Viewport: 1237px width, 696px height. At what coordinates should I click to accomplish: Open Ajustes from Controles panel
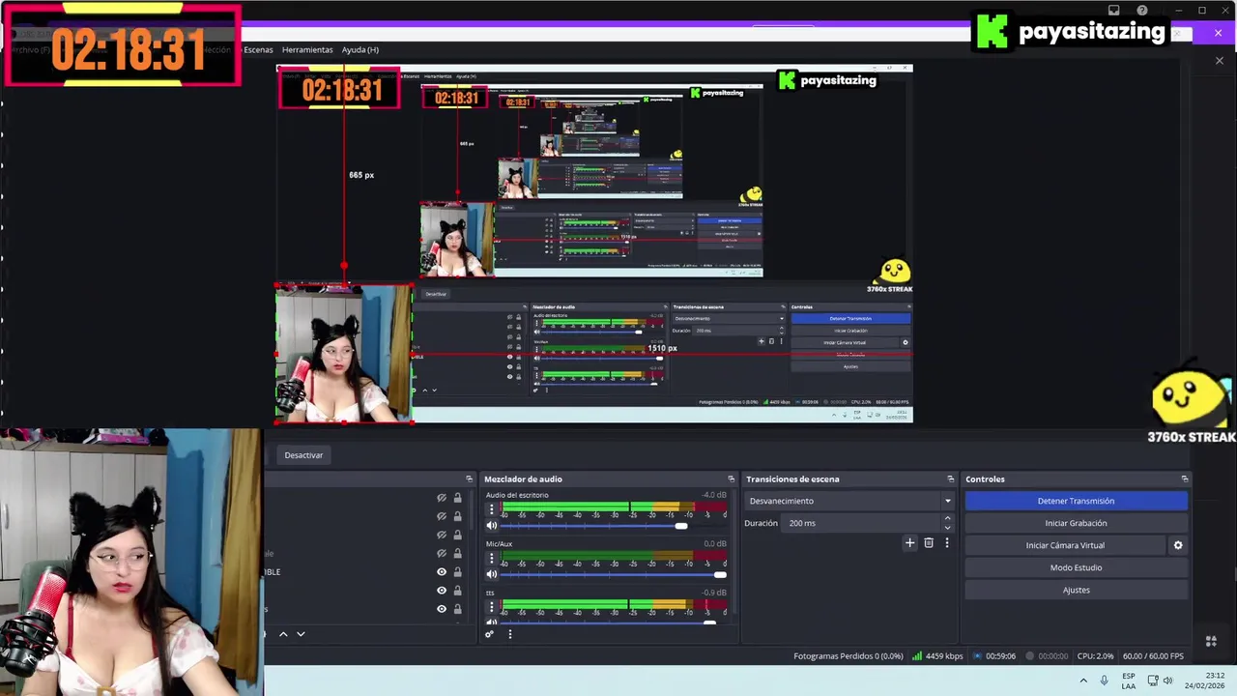coord(1076,590)
